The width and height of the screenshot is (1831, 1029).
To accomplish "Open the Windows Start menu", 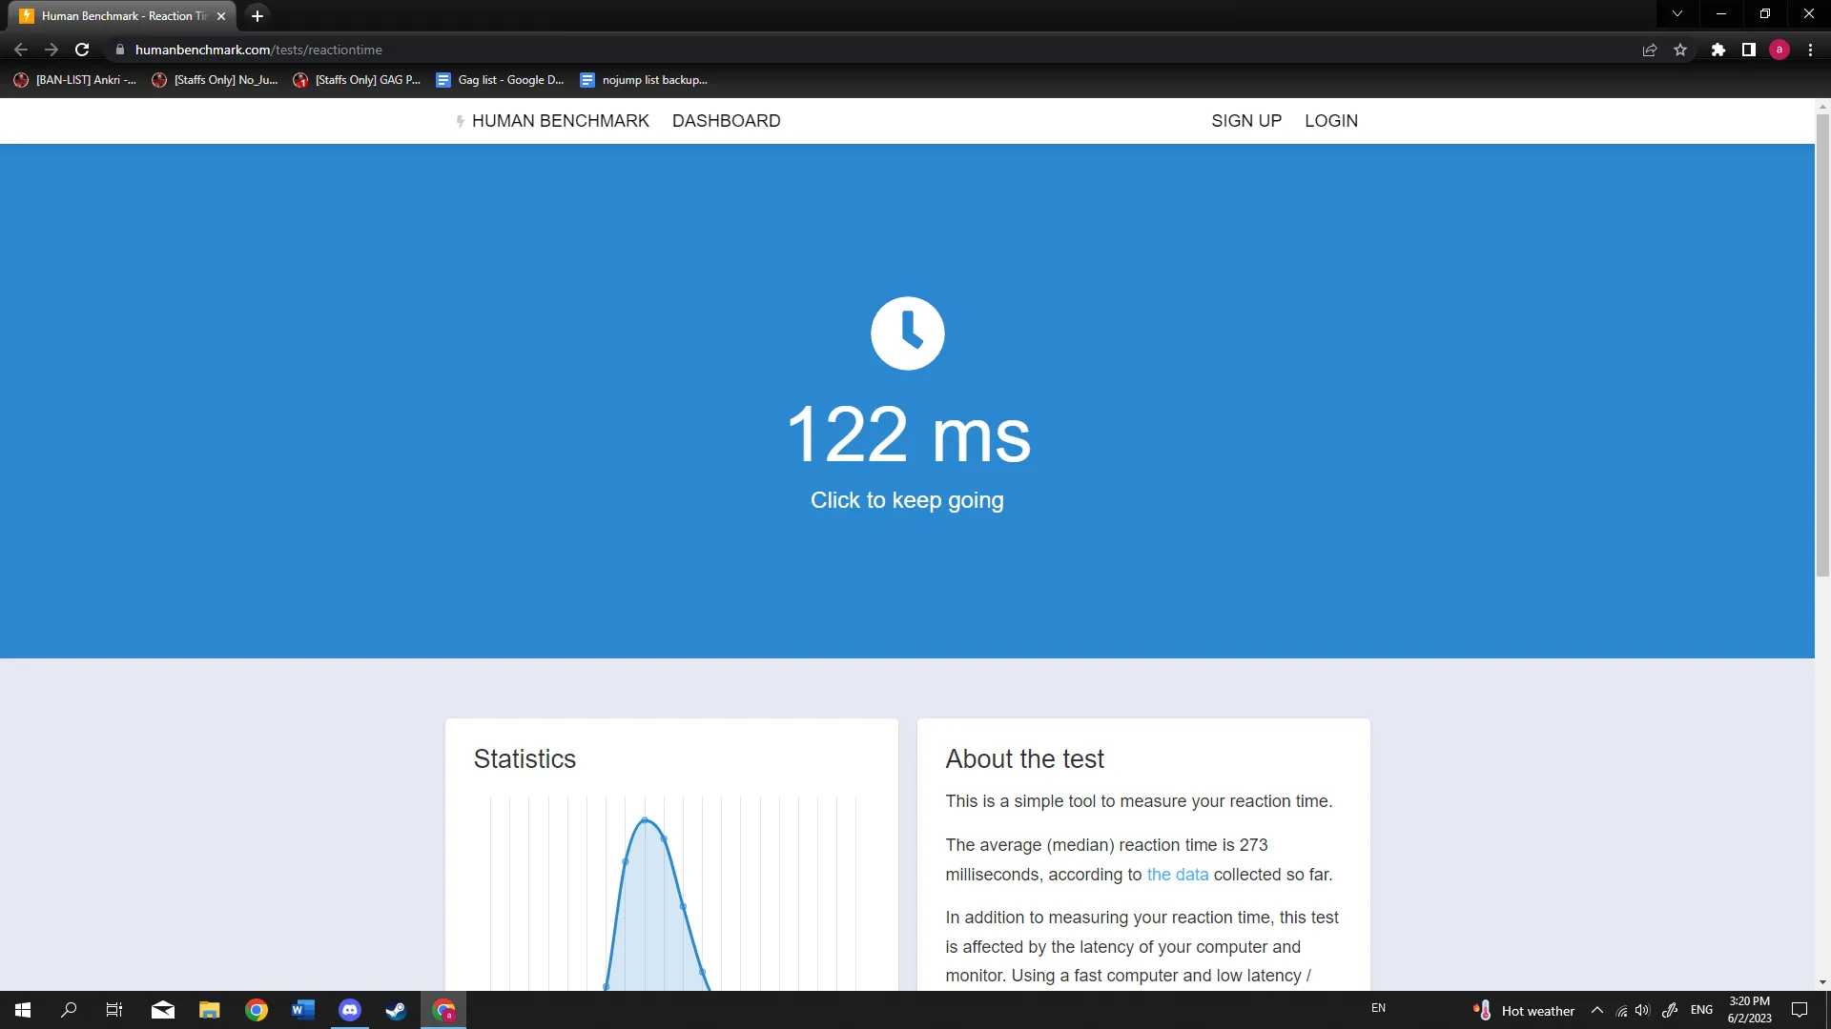I will tap(23, 1010).
